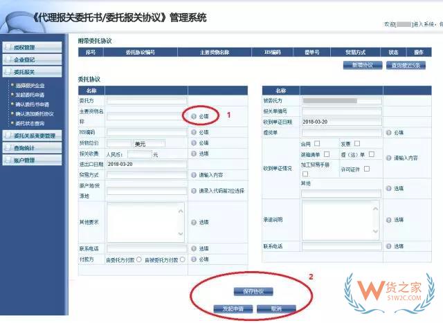Click the info icon beside 收到单证情况 checkboxes
443x323 pixels.
(x=389, y=158)
